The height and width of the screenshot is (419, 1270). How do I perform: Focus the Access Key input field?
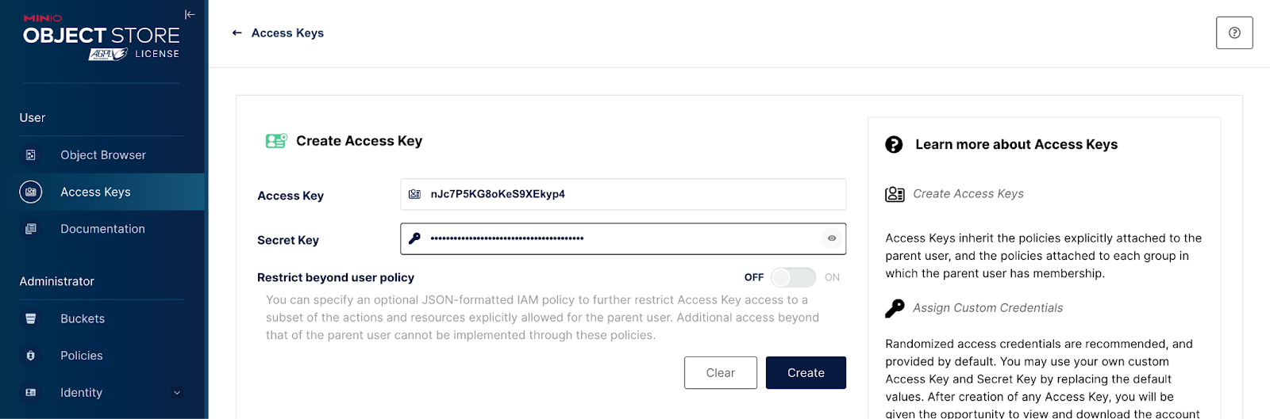coord(623,194)
